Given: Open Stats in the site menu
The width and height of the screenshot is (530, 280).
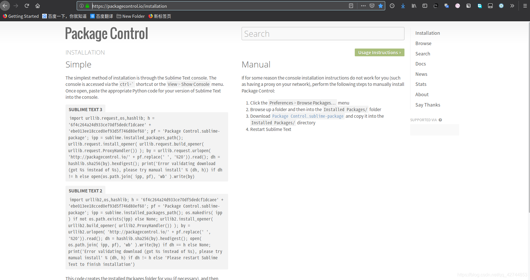Looking at the screenshot, I should click(x=421, y=84).
